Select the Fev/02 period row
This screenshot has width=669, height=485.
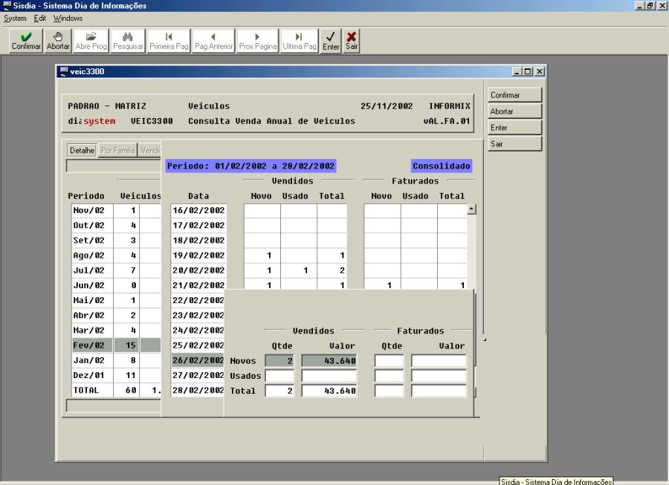[x=88, y=345]
